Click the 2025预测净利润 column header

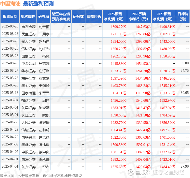tap(115, 17)
